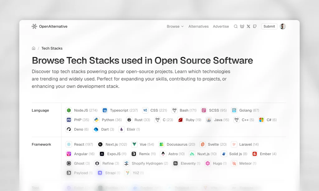Click the Bluesky butterfly icon
The image size is (319, 191).
[x=242, y=26]
